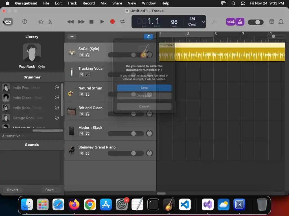This screenshot has width=289, height=216.
Task: Adjust Steinway Grand Piano pan knob
Action: (x=149, y=153)
